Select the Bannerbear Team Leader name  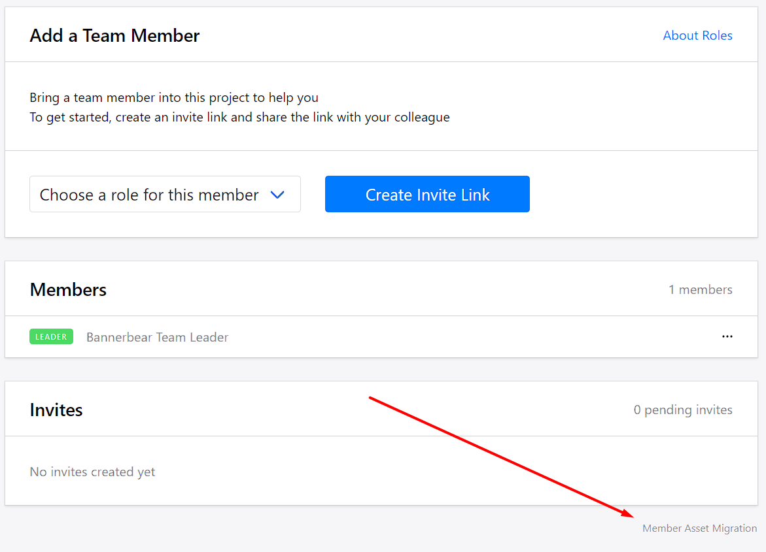[157, 338]
